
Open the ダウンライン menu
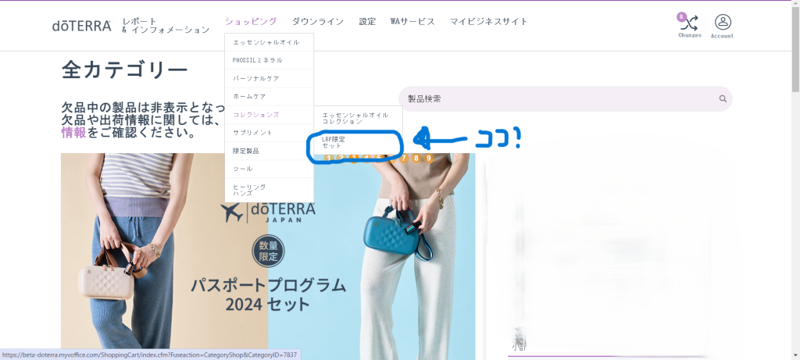coord(317,21)
